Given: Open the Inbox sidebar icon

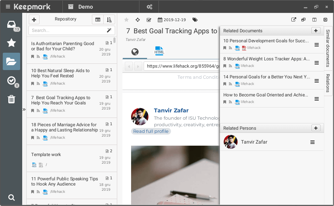Looking at the screenshot, I should 11,25.
